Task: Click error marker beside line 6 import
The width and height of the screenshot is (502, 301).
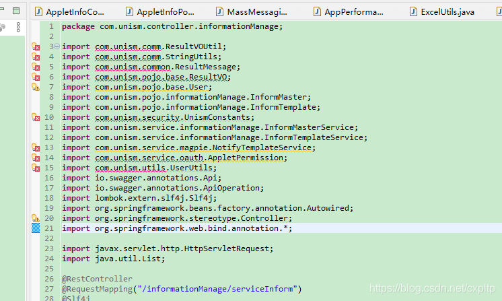Action: point(36,77)
